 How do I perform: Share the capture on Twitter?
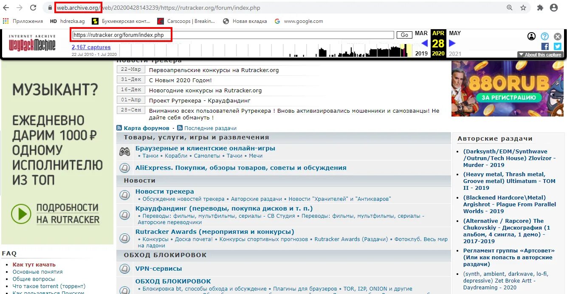click(x=557, y=46)
